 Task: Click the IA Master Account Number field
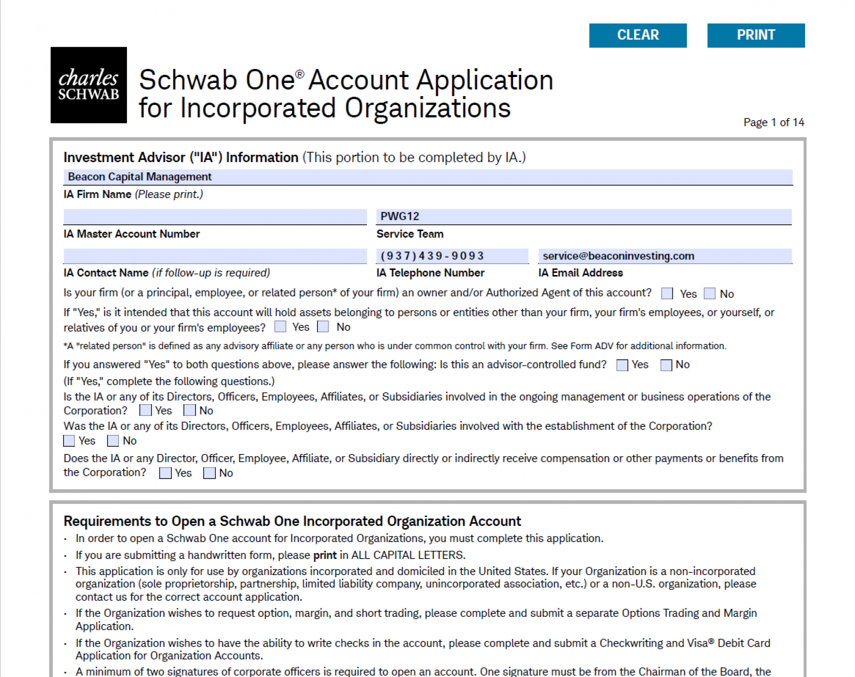(x=215, y=216)
